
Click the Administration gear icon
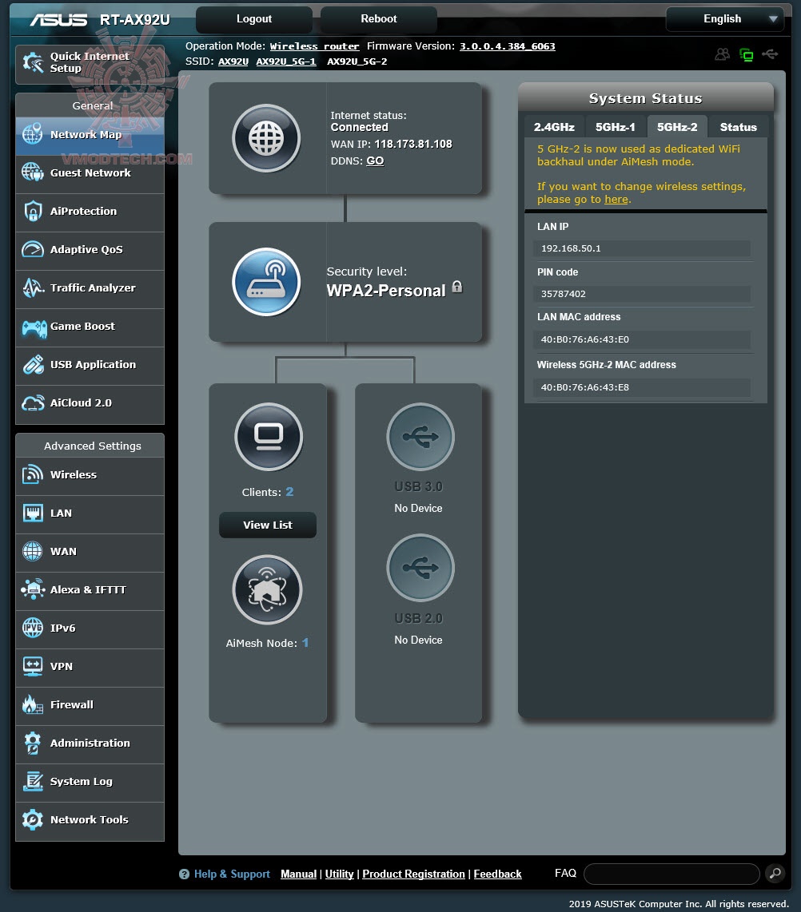coord(33,743)
